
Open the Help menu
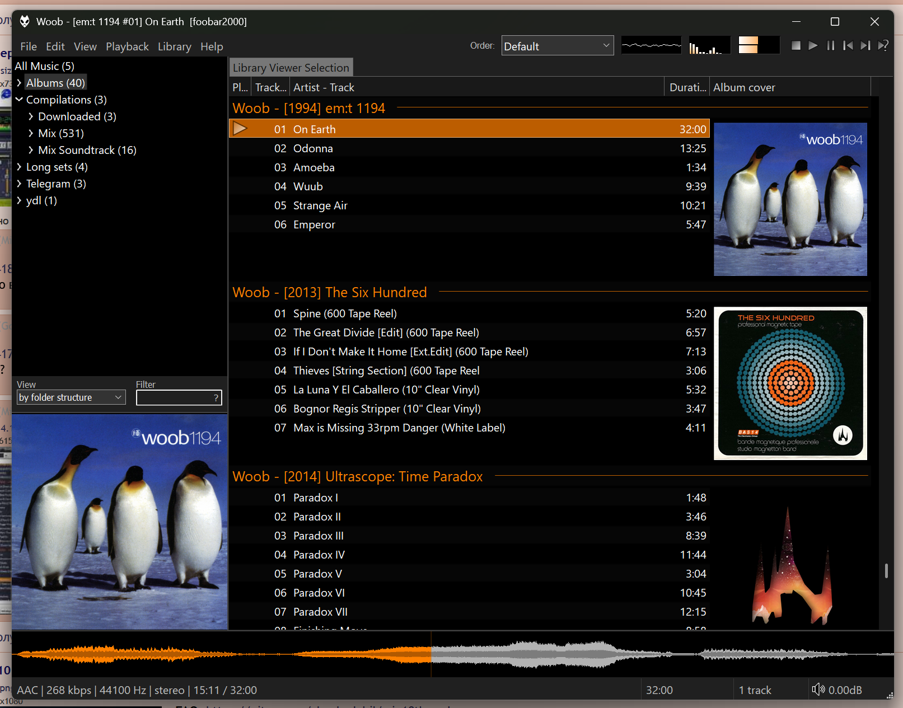[212, 46]
